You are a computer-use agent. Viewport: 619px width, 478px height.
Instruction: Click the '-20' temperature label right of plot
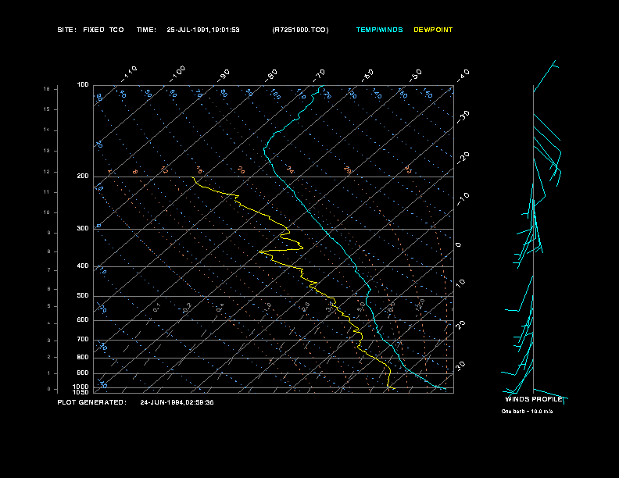463,158
